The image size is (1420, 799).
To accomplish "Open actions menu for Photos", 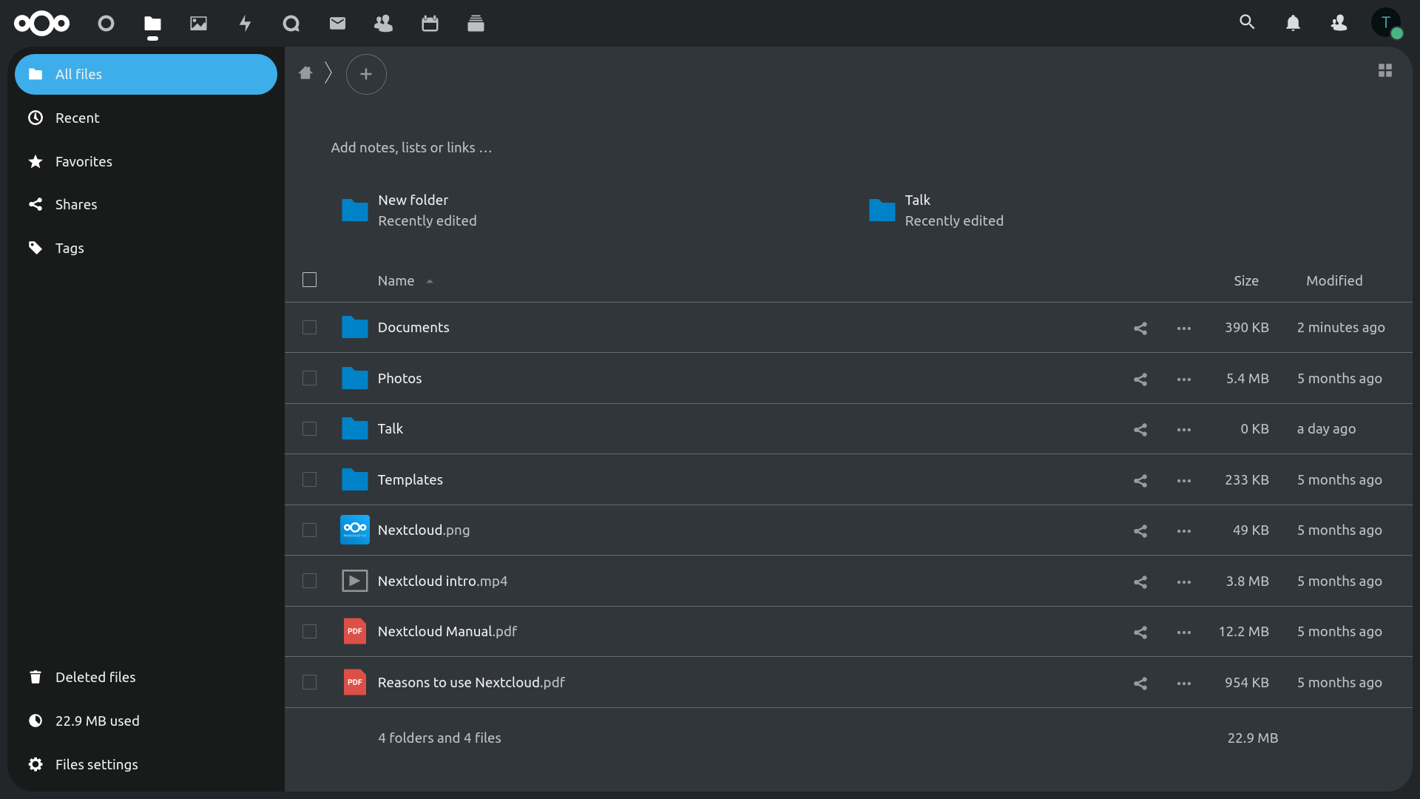I will click(x=1184, y=379).
